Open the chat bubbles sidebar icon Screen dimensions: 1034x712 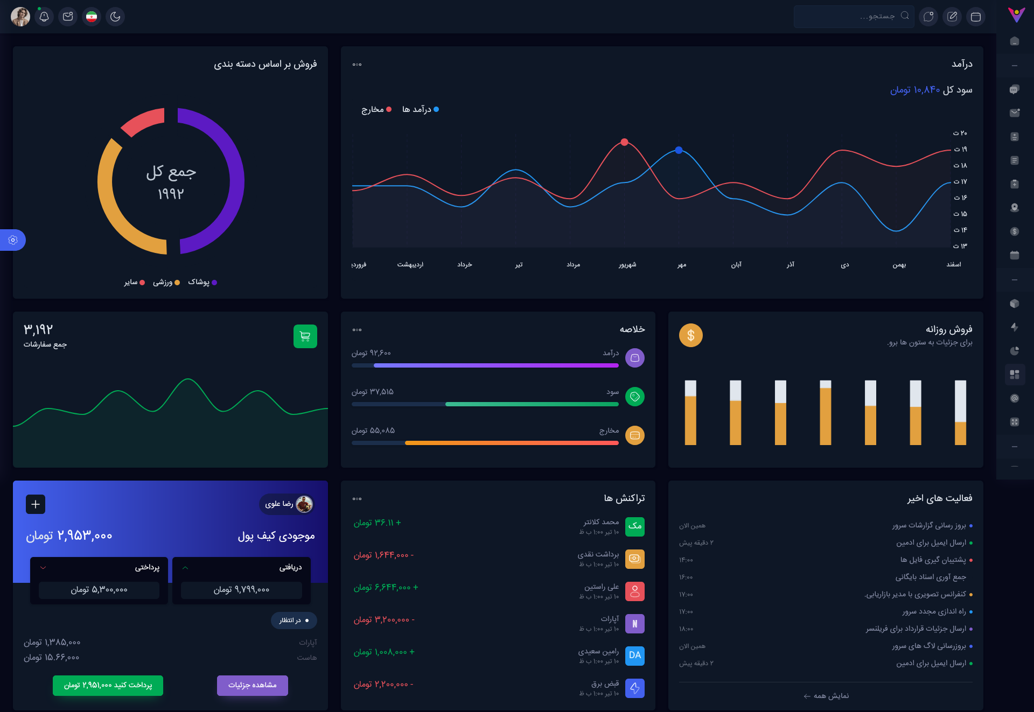1015,89
